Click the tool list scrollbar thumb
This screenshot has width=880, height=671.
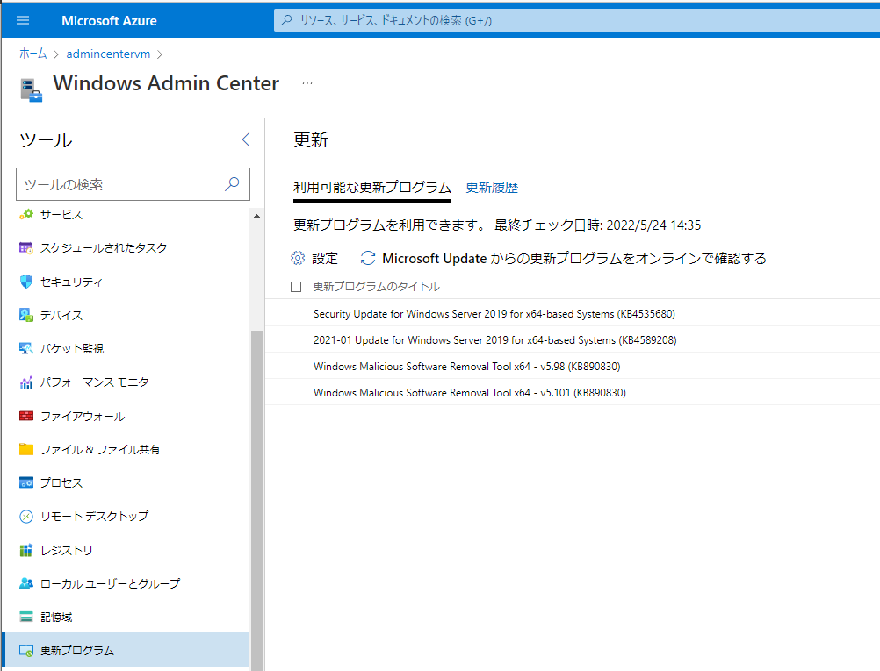256,499
